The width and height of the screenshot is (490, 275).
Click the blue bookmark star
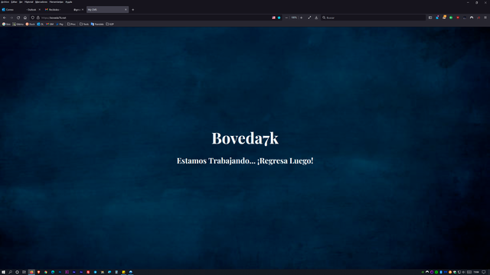[x=279, y=18]
